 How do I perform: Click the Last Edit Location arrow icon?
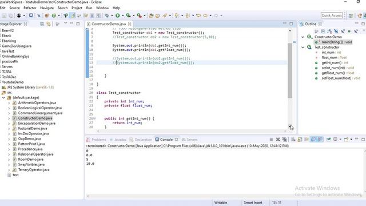coord(198,15)
